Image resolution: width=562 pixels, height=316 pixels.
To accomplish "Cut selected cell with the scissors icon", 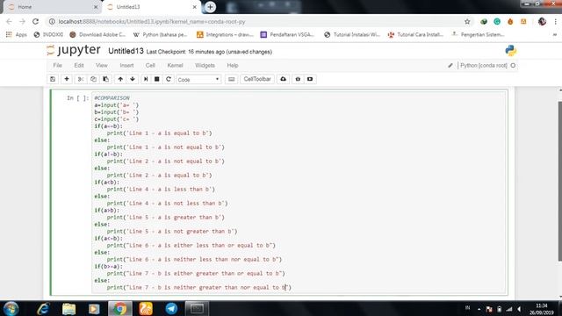I will [81, 79].
